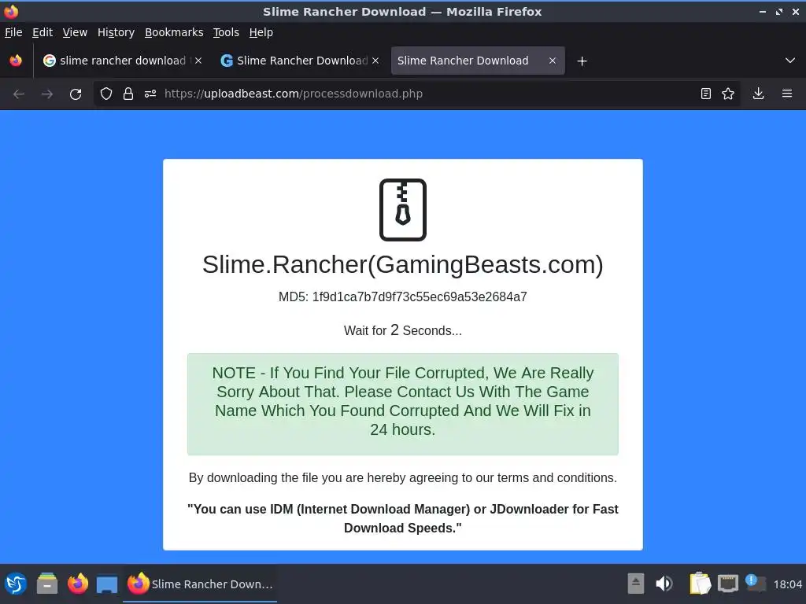
Task: Click the zip file icon on page
Action: [402, 209]
